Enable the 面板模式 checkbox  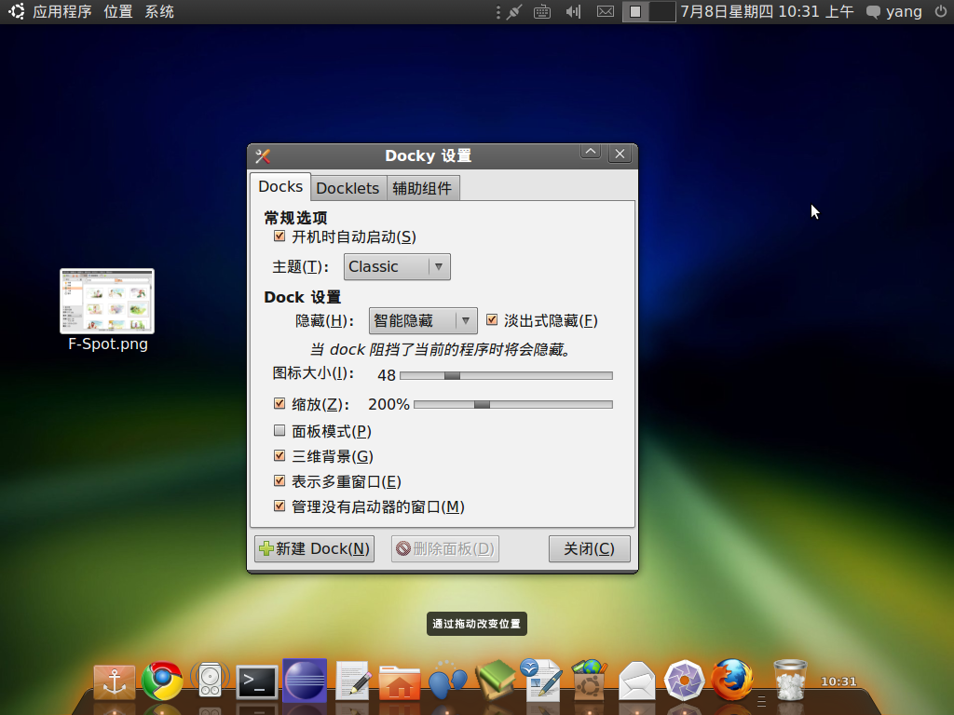279,431
